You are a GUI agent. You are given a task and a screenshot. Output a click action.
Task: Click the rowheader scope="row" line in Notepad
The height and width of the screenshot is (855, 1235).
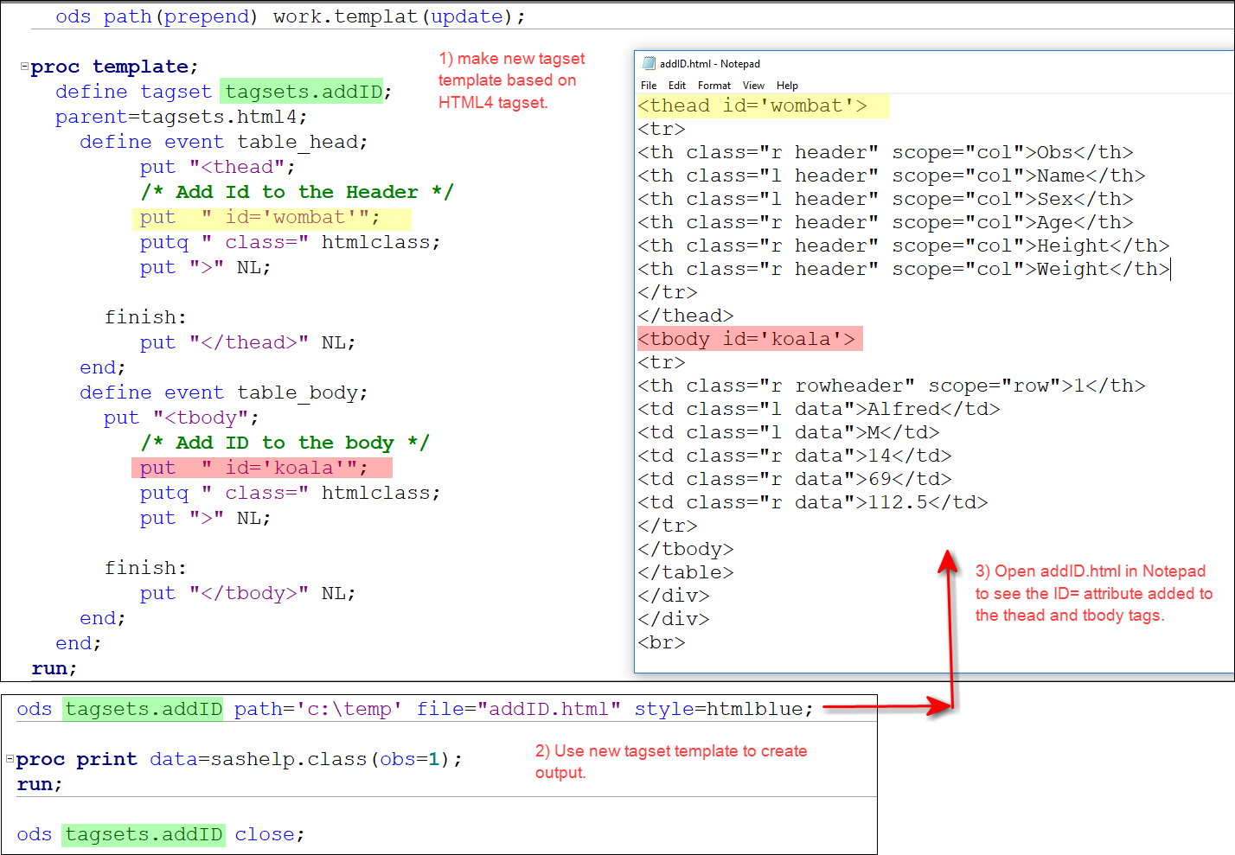point(892,386)
